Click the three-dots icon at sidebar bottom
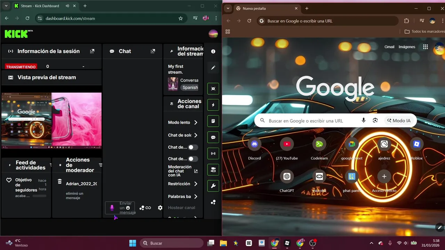This screenshot has width=445, height=250. [213, 202]
